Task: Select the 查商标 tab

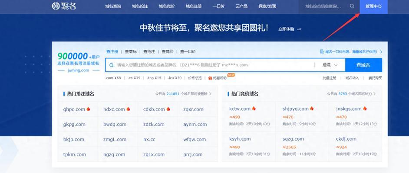Action: click(131, 52)
